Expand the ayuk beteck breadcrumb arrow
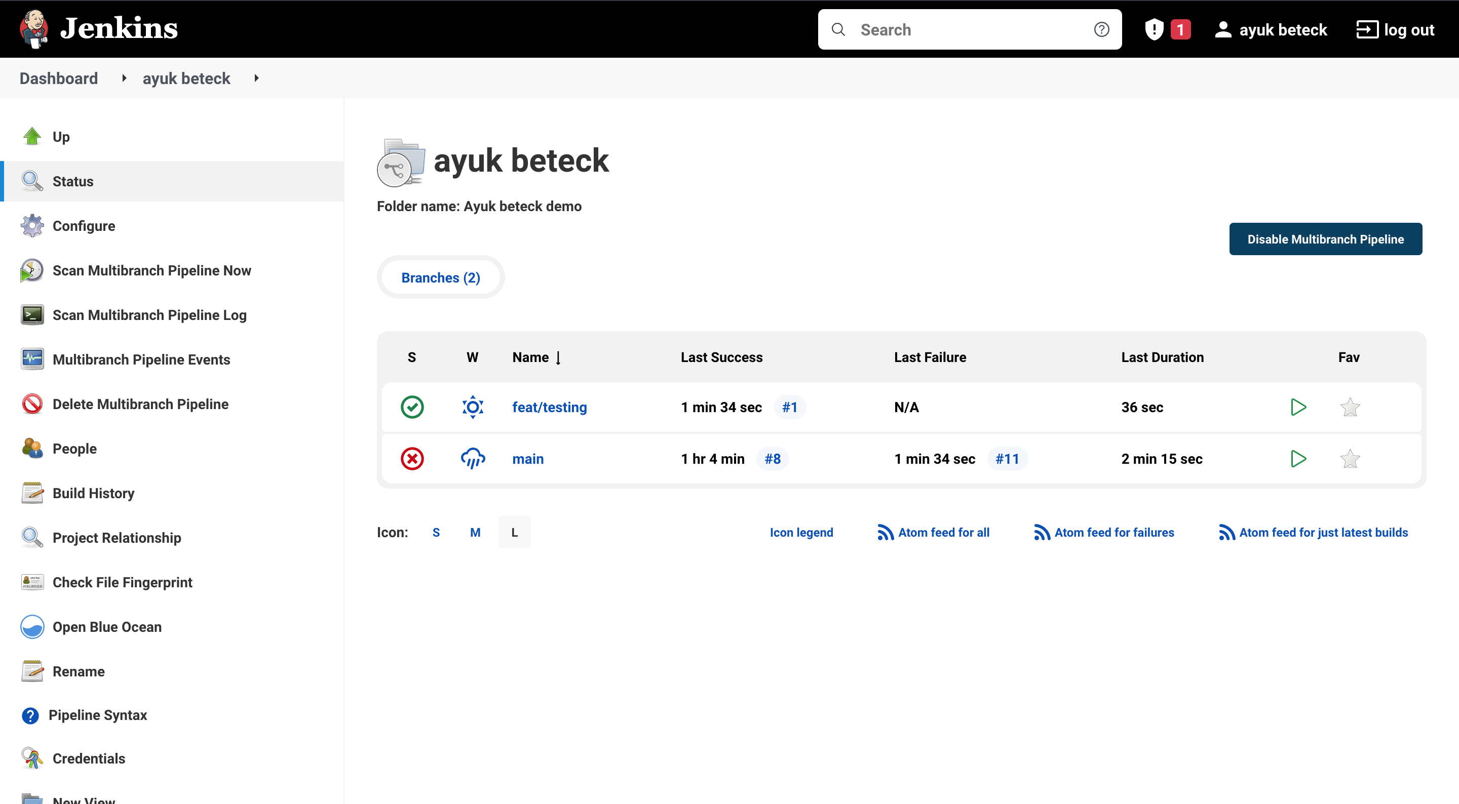 (256, 78)
